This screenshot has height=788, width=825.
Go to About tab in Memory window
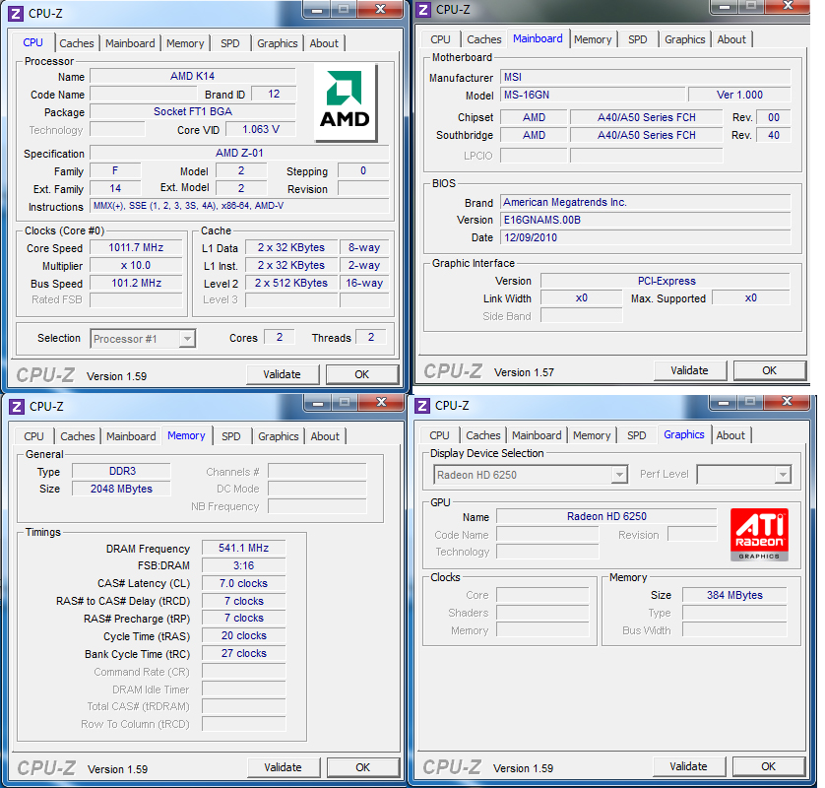click(325, 436)
